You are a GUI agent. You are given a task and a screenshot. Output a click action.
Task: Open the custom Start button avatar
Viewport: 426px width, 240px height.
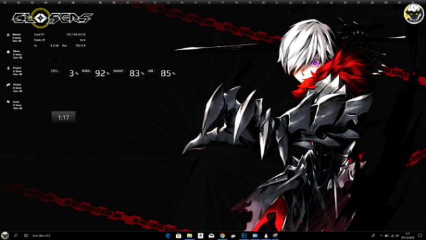(x=5, y=235)
